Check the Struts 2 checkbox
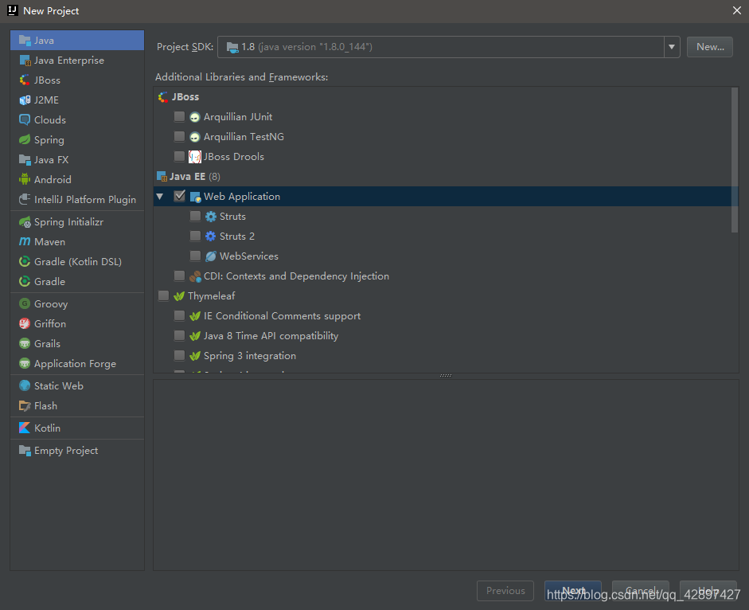 (x=195, y=237)
